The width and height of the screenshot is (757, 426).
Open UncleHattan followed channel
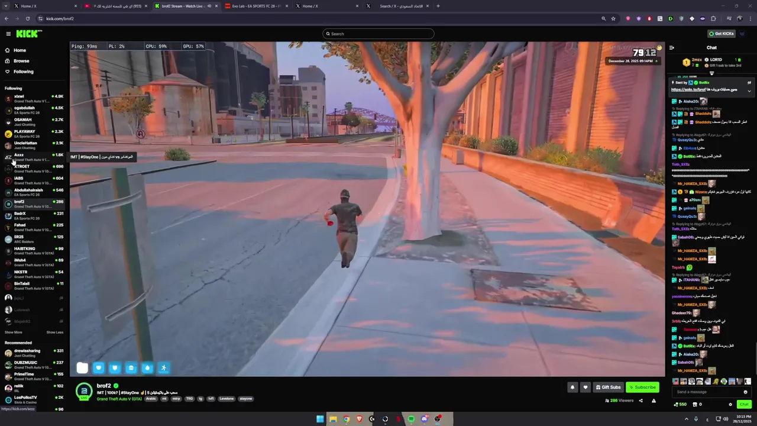(33, 146)
